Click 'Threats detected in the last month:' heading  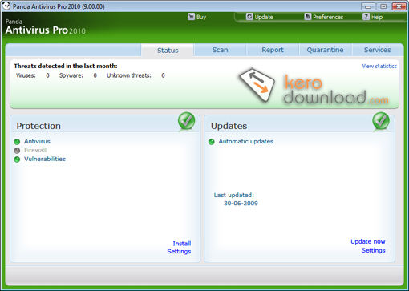pyautogui.click(x=66, y=66)
